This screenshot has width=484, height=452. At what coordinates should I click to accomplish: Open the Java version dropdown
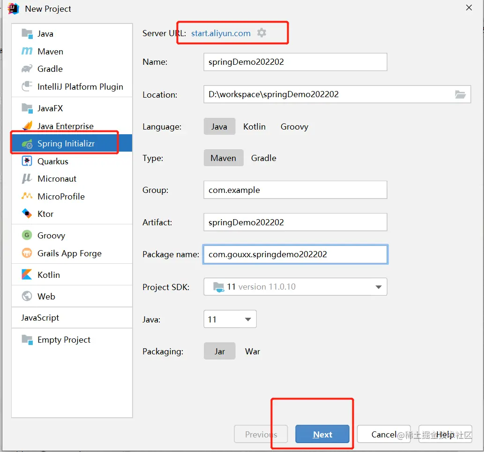tap(230, 319)
